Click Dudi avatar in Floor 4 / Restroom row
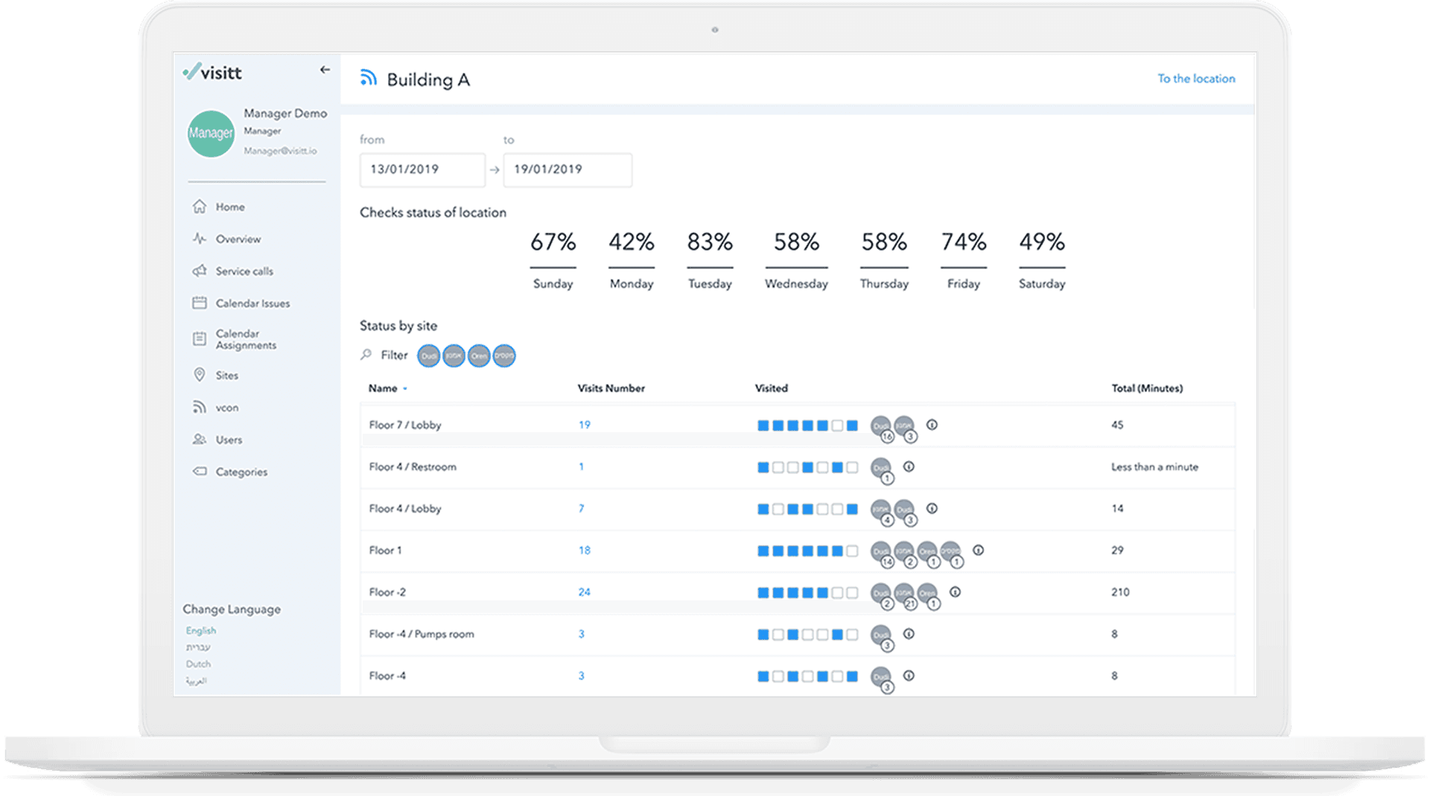Viewport: 1430px width, 796px height. click(882, 469)
